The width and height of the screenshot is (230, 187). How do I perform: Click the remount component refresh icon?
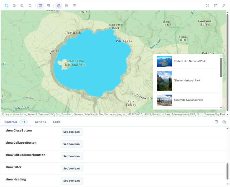click(7, 6)
